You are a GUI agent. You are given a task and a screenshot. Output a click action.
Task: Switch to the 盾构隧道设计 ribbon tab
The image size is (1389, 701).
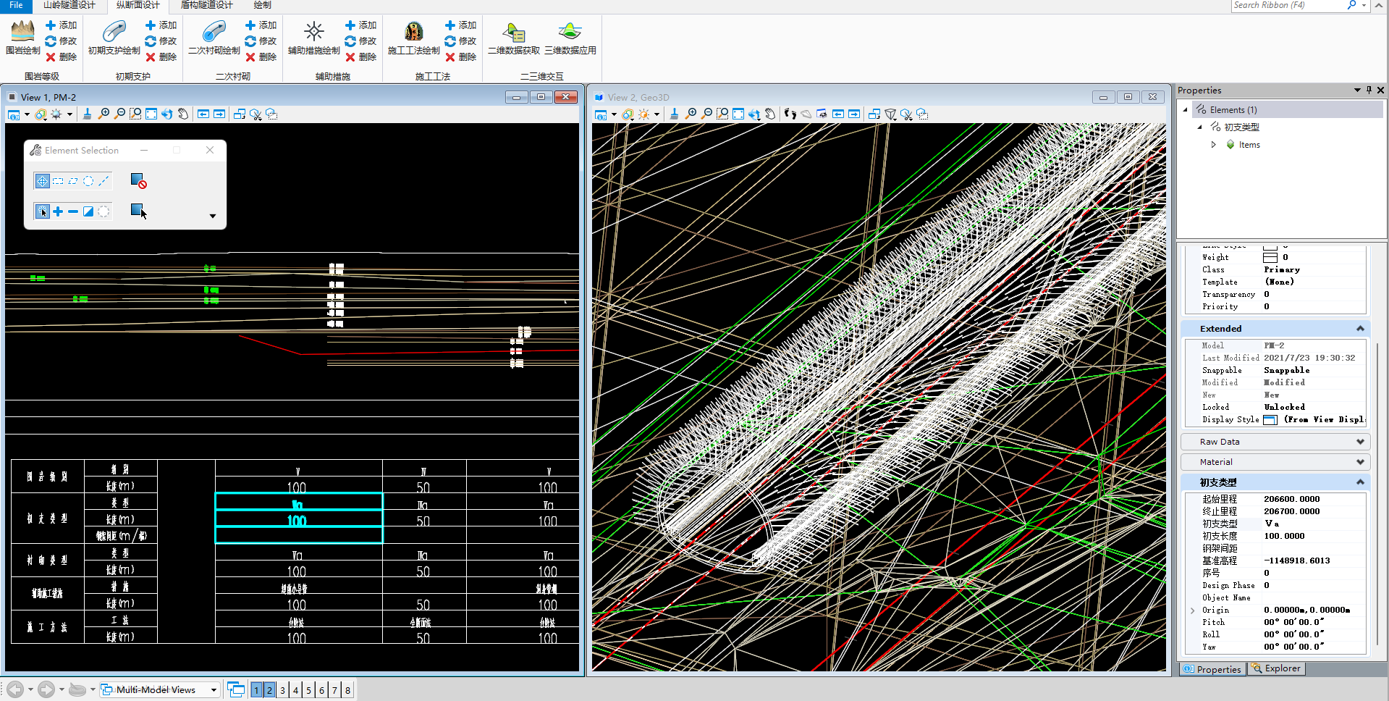click(206, 5)
